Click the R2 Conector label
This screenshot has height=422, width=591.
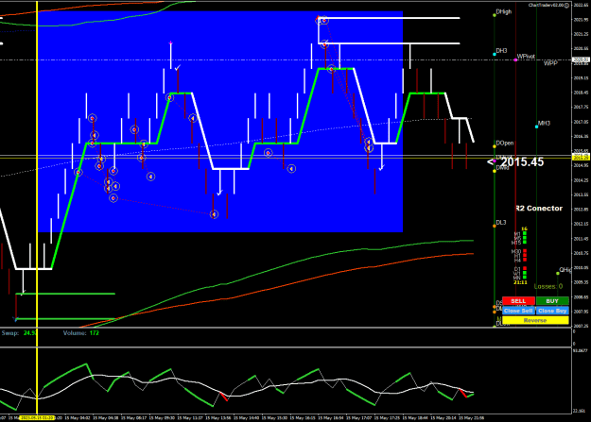[x=539, y=209]
